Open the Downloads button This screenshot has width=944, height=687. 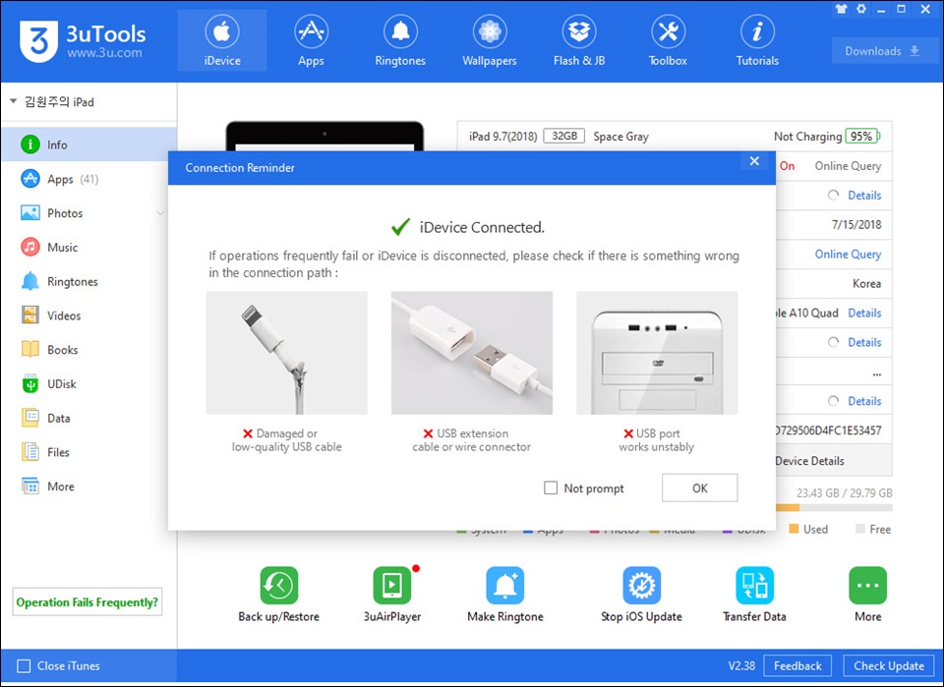(x=882, y=51)
